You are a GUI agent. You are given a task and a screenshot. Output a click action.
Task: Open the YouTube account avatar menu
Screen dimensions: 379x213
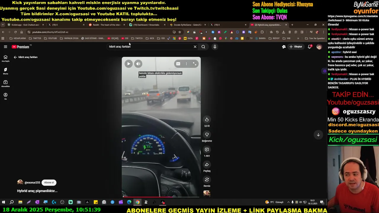319,47
